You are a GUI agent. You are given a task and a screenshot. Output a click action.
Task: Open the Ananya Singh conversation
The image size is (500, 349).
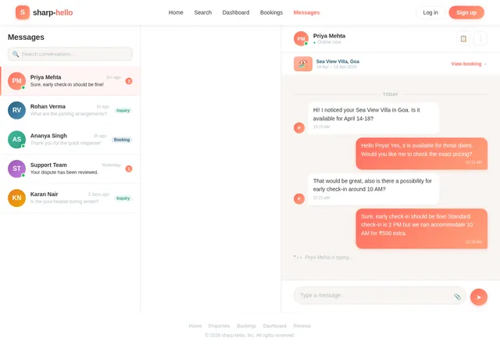(x=70, y=140)
